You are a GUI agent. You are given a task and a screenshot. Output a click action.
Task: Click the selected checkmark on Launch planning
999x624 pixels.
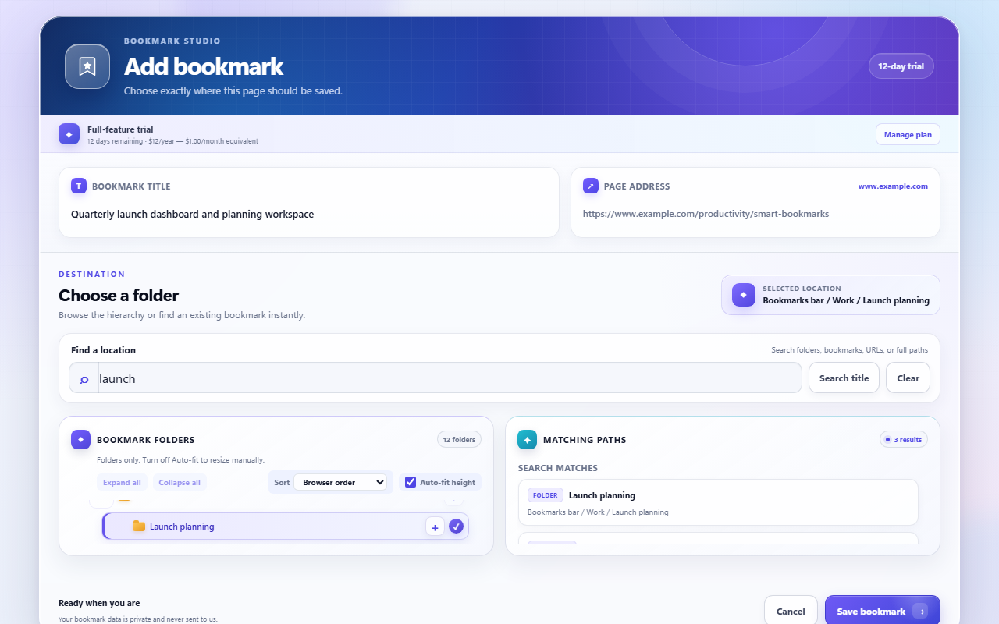tap(457, 526)
